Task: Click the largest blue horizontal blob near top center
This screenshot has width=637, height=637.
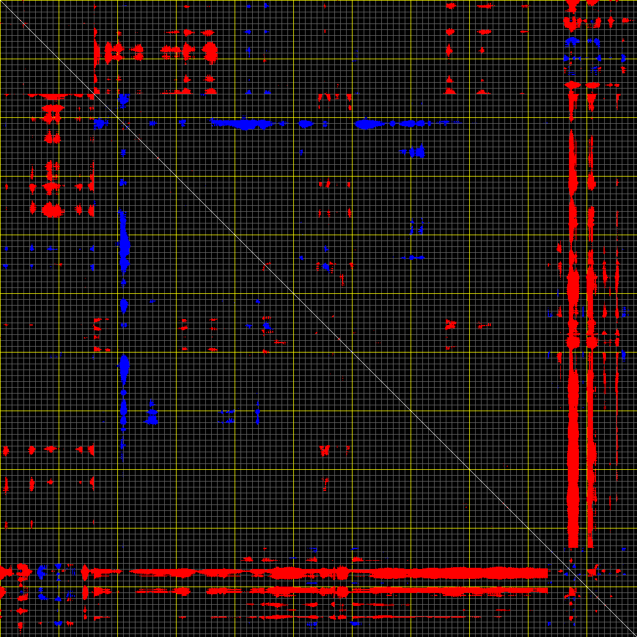Action: click(x=245, y=124)
